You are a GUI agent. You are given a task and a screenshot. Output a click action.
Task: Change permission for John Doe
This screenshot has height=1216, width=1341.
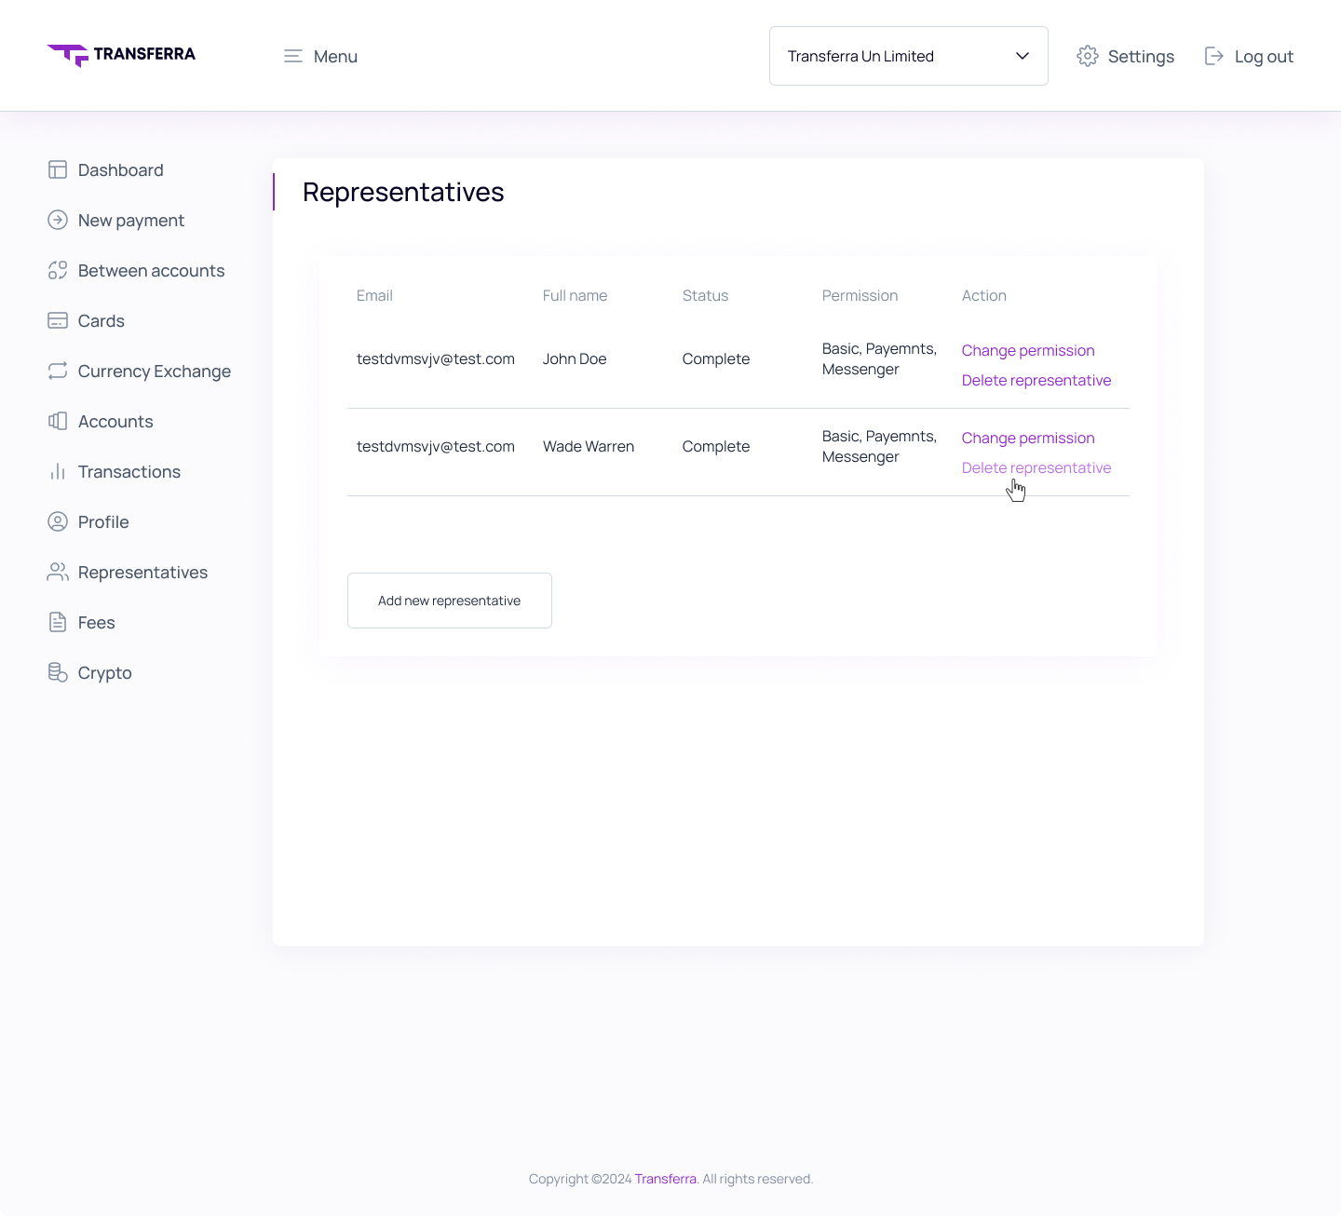click(x=1027, y=350)
